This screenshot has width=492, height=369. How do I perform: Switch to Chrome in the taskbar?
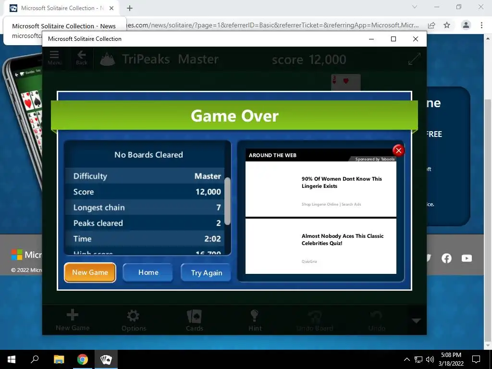pos(83,359)
